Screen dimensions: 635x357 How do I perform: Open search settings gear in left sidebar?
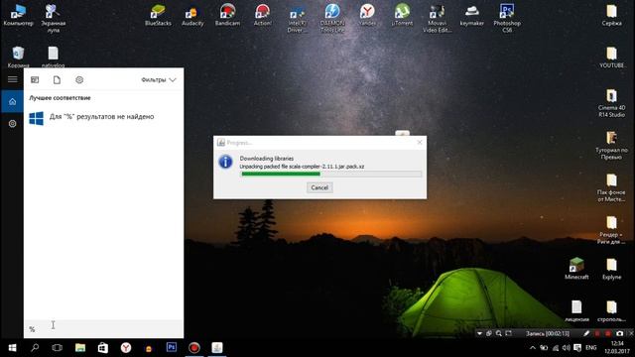(x=12, y=123)
